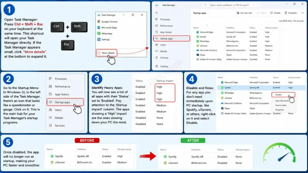
Task: Click Enabled status of Spotify in BEFORE table
Action: pos(106,156)
